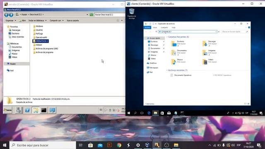
Task: Open Vídeos folder in Carpetas frecuentes
Action: click(x=210, y=62)
